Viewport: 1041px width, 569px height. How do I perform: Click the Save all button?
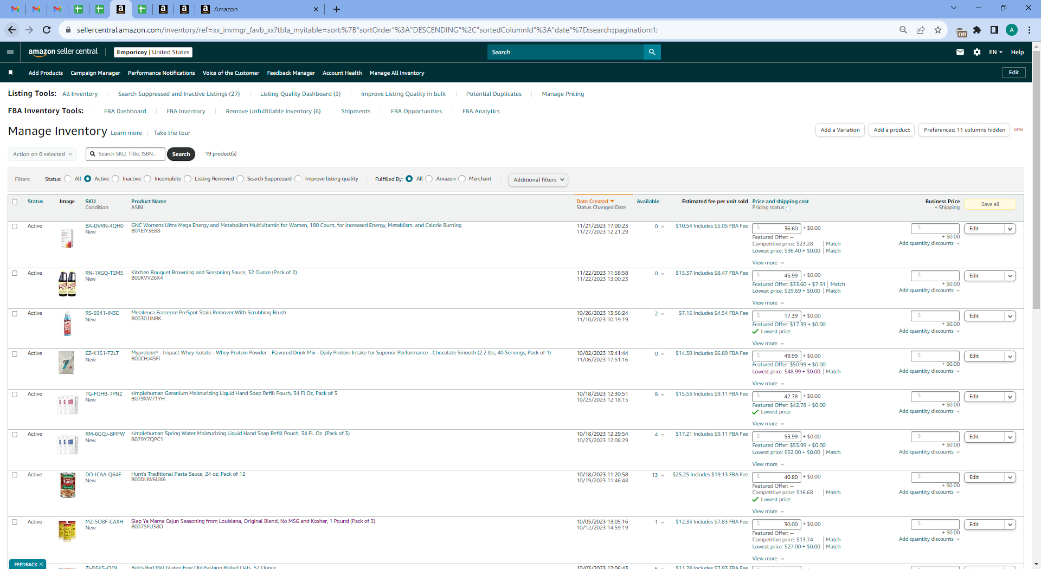tap(989, 204)
